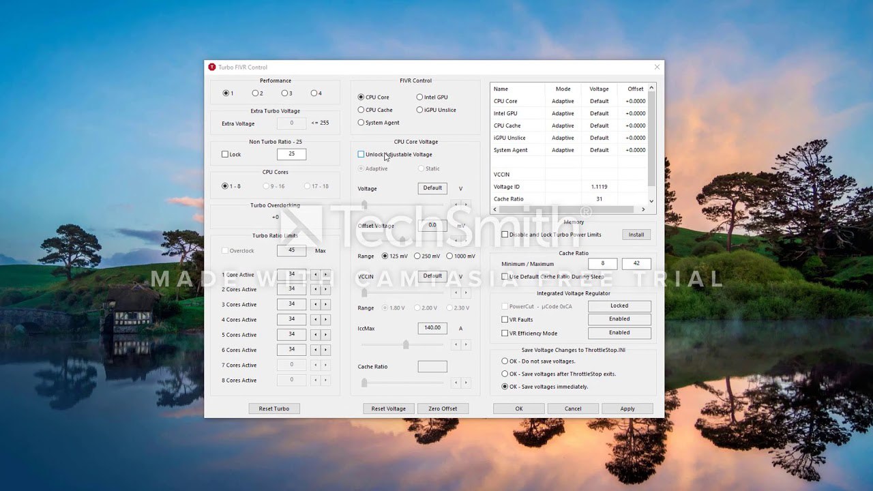Viewport: 873px width, 491px height.
Task: Confirm with the OK button
Action: click(519, 408)
